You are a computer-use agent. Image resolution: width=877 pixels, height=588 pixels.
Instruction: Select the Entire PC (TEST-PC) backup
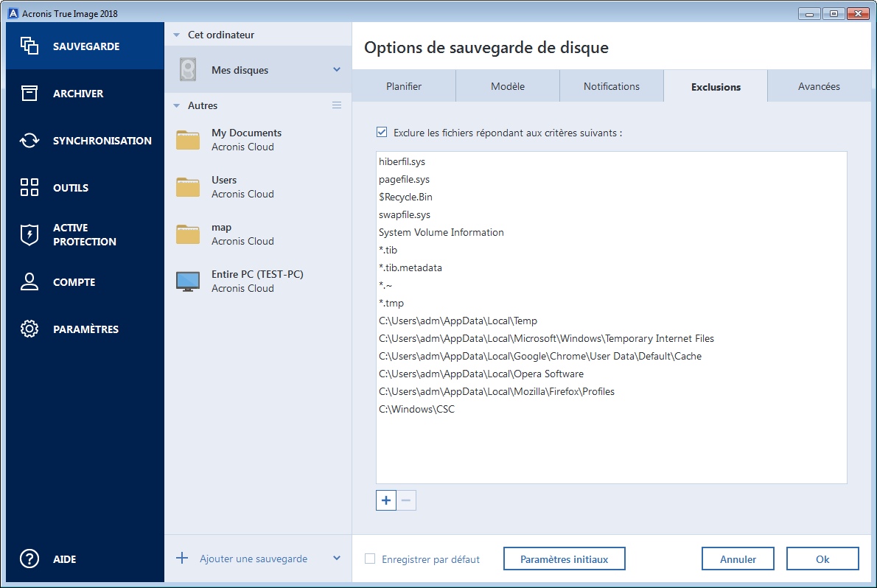258,281
